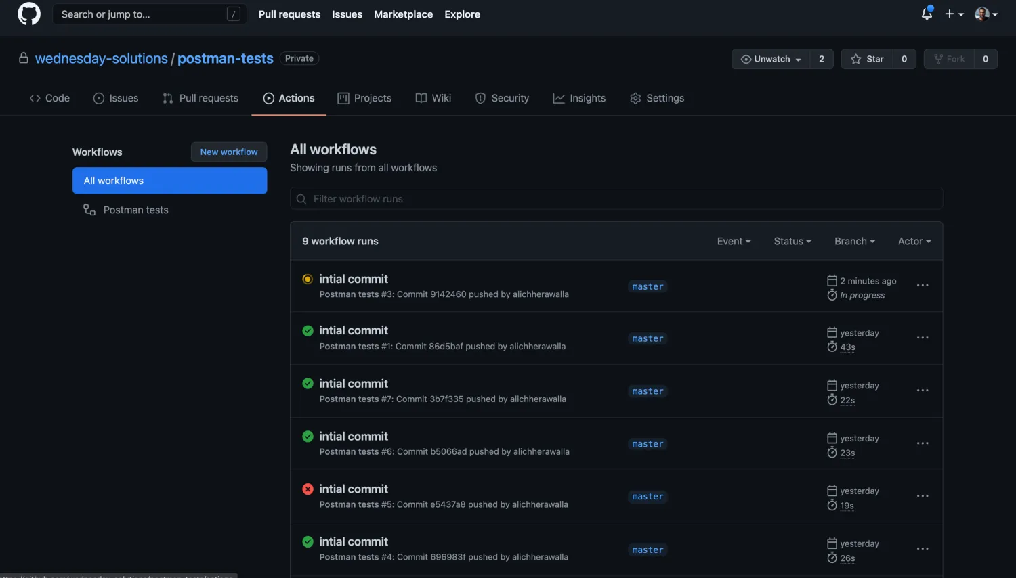Open the Unwatch dropdown
The width and height of the screenshot is (1016, 578).
pos(771,59)
